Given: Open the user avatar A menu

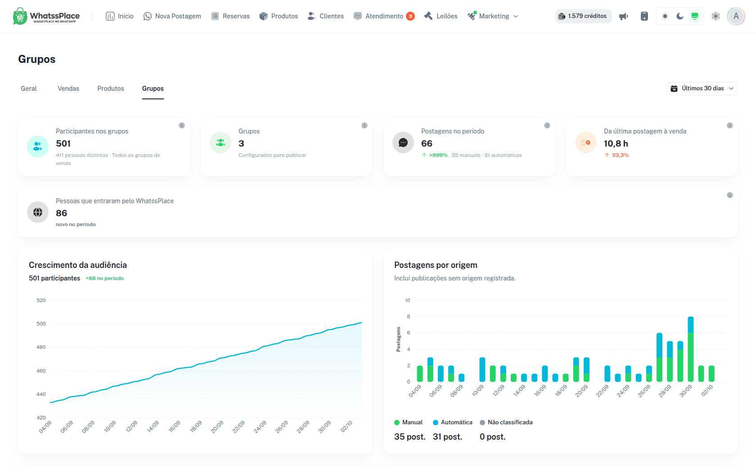Looking at the screenshot, I should pyautogui.click(x=736, y=16).
